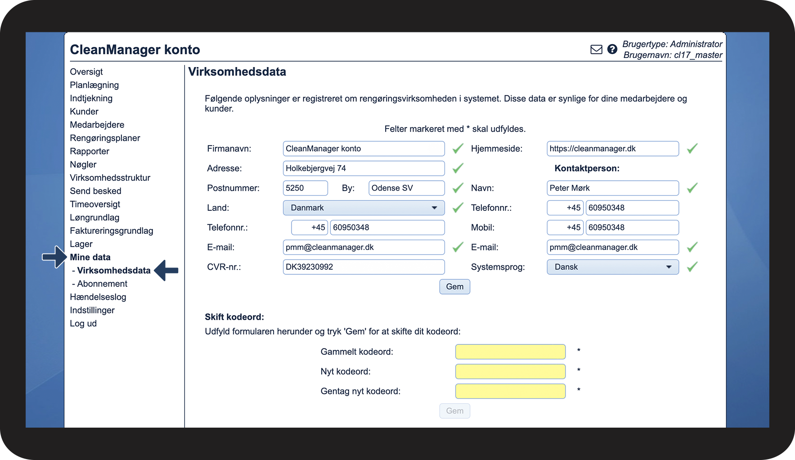This screenshot has height=460, width=795.
Task: Click green checkmark next to Adresse field
Action: (x=458, y=168)
